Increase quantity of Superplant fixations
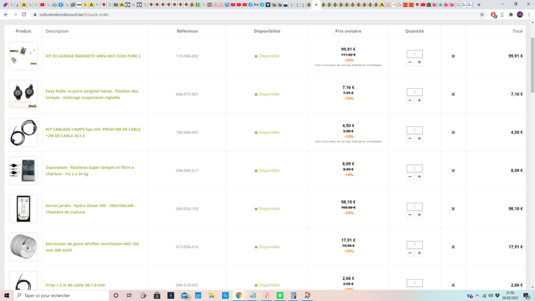The width and height of the screenshot is (535, 301). [x=419, y=177]
